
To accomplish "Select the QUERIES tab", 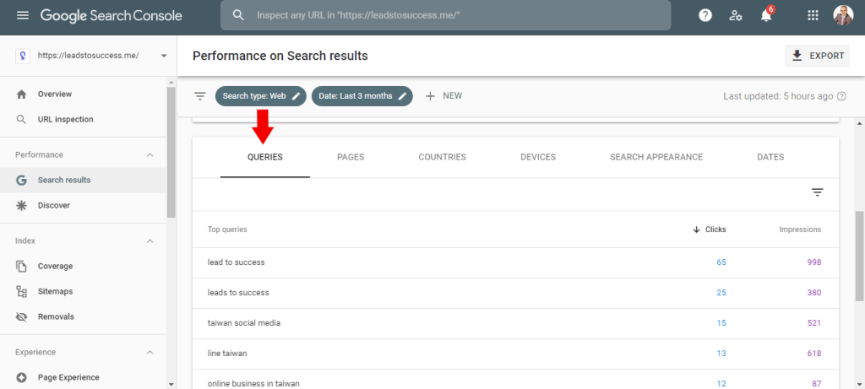I will [x=264, y=157].
